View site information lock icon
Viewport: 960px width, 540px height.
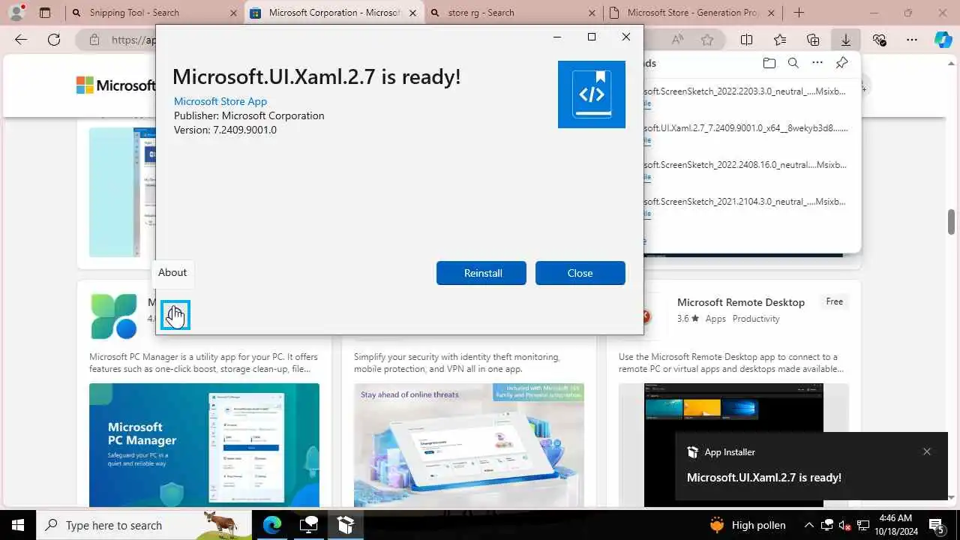tap(94, 40)
